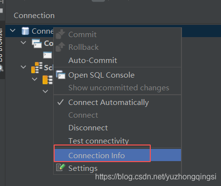Click the Settings pencil icon
Viewport: 221px width, 186px height.
[60, 167]
